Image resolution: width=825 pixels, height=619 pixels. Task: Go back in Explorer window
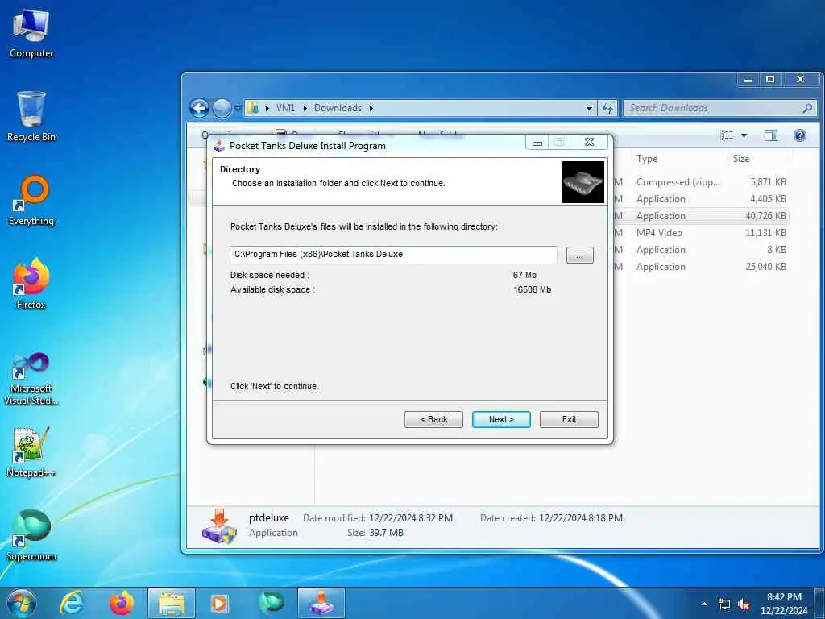pos(200,109)
